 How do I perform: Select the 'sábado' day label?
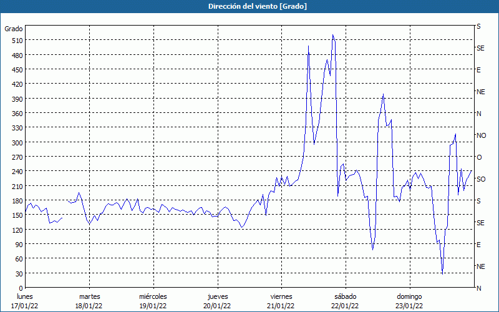pyautogui.click(x=346, y=296)
